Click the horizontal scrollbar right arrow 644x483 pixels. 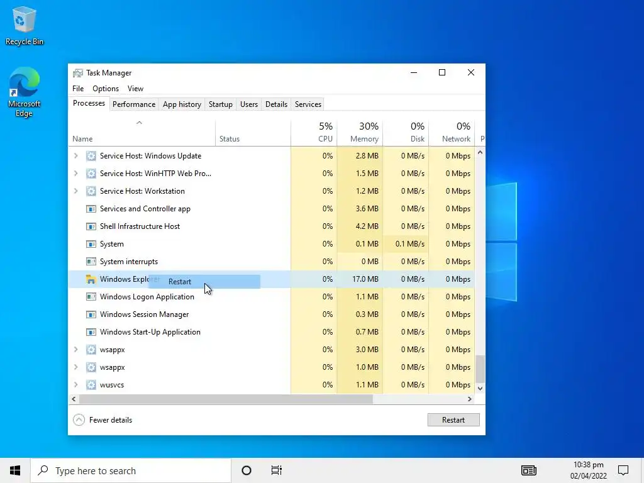[x=470, y=399]
